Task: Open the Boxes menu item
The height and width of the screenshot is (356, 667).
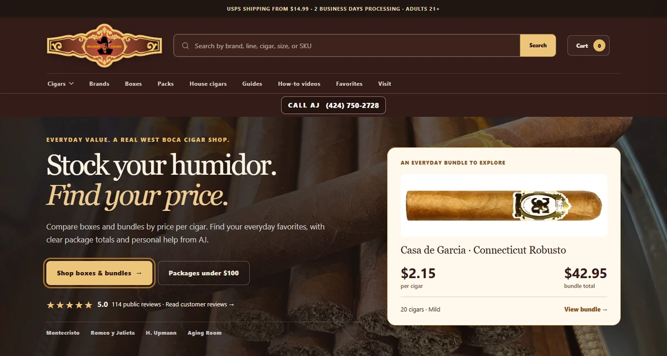Action: pos(133,84)
